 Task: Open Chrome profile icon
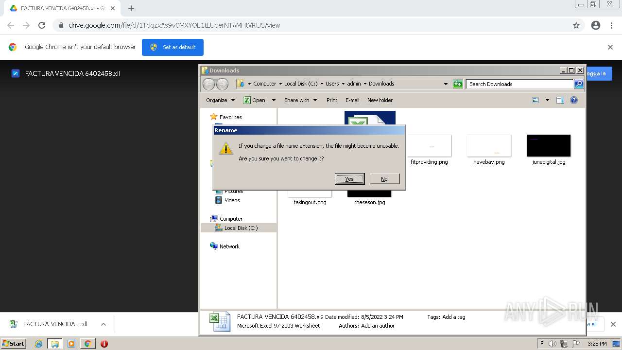pyautogui.click(x=596, y=25)
